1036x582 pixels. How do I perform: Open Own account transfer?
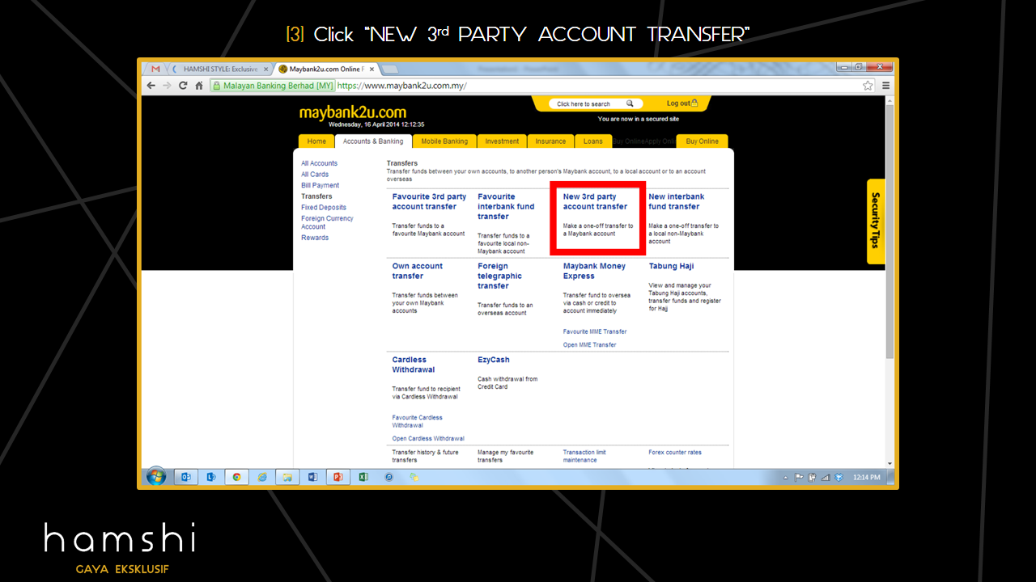[x=418, y=271]
